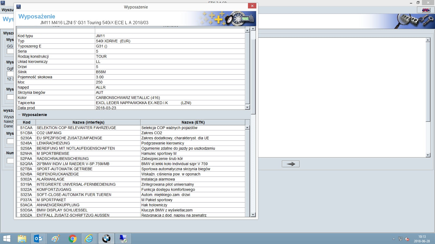Image resolution: width=435 pixels, height=244 pixels.
Task: Click the up arrow of the equipment list scrollbar
Action: (x=247, y=127)
